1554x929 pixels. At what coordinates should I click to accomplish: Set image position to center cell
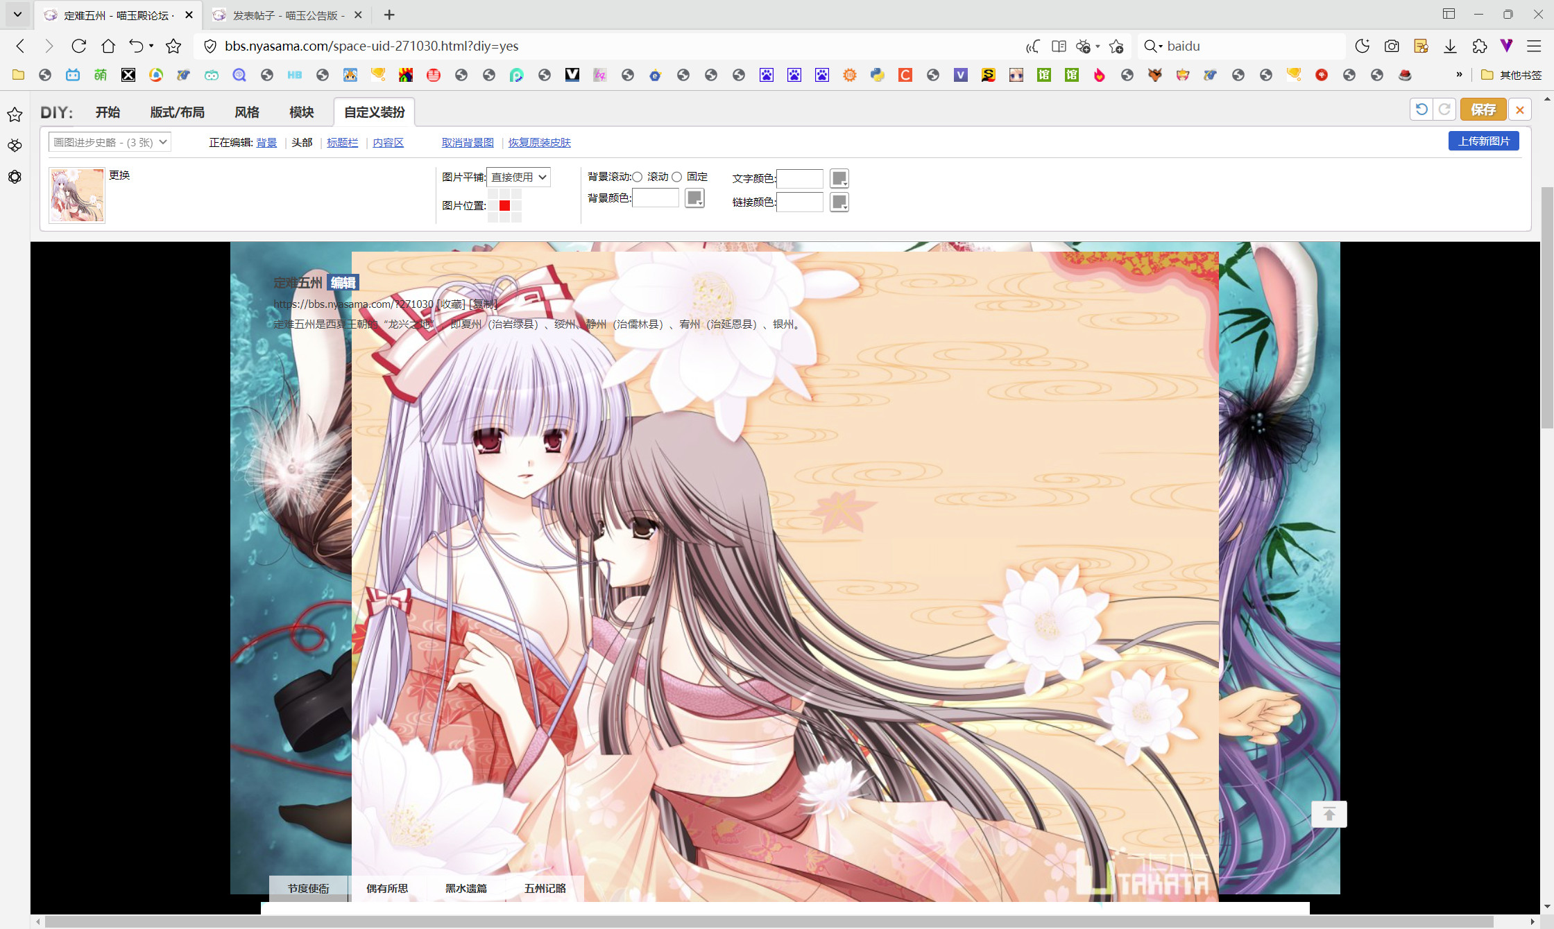point(504,206)
